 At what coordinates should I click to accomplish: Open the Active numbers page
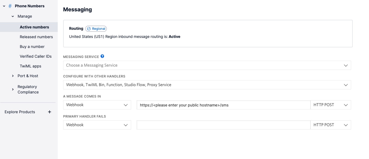(x=34, y=27)
